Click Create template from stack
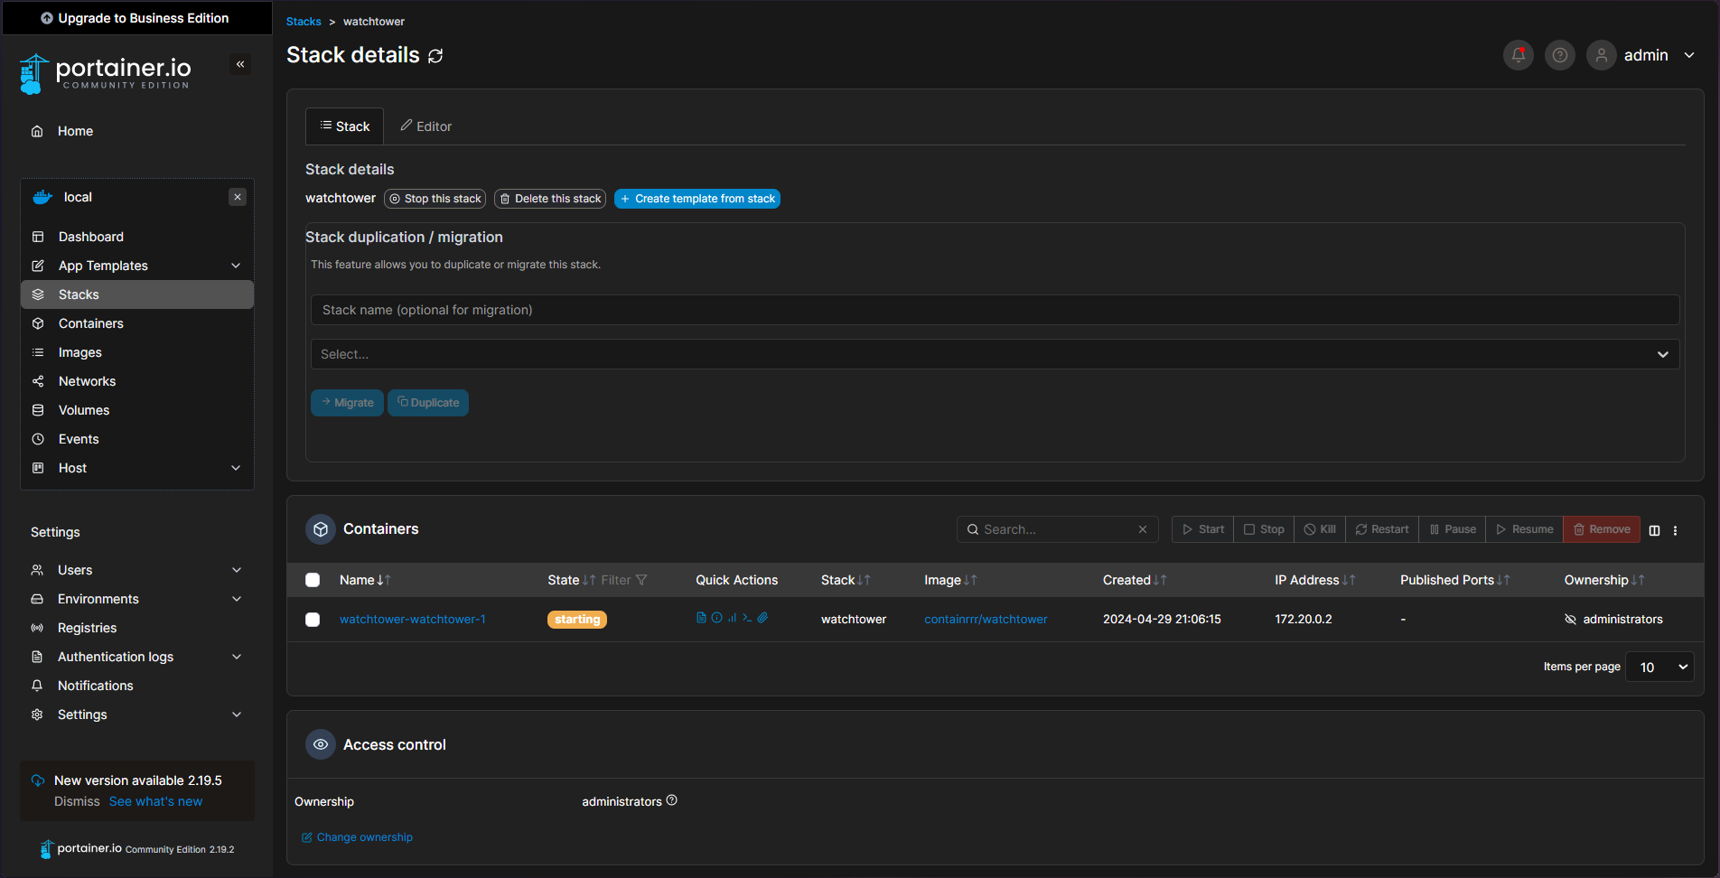Screen dimensions: 1720x878 click(x=696, y=198)
